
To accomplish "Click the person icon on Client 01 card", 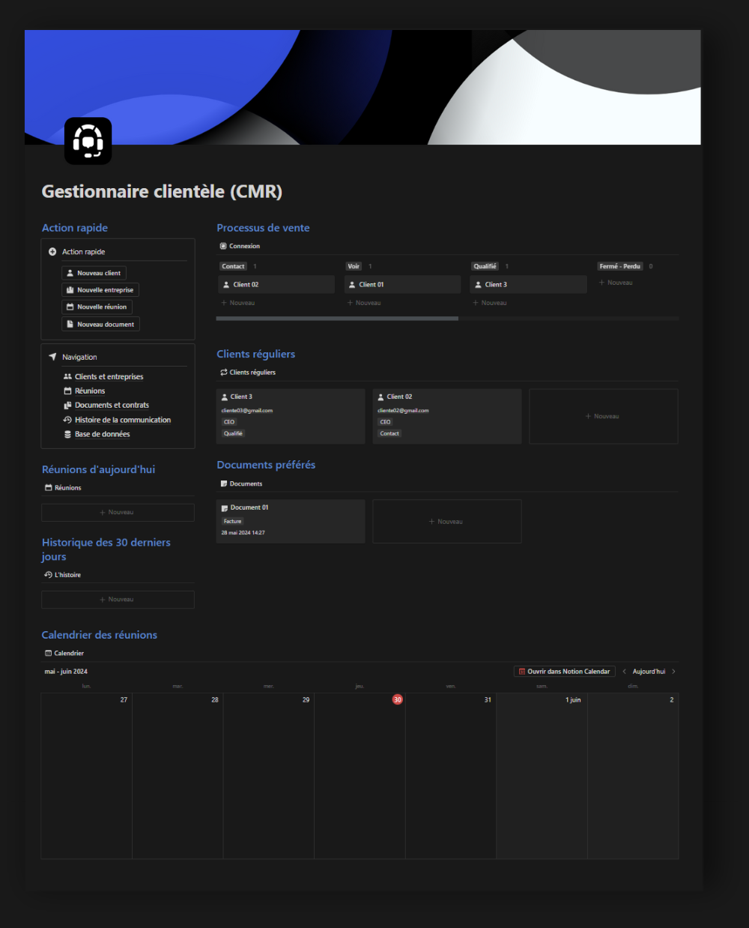I will pyautogui.click(x=352, y=285).
